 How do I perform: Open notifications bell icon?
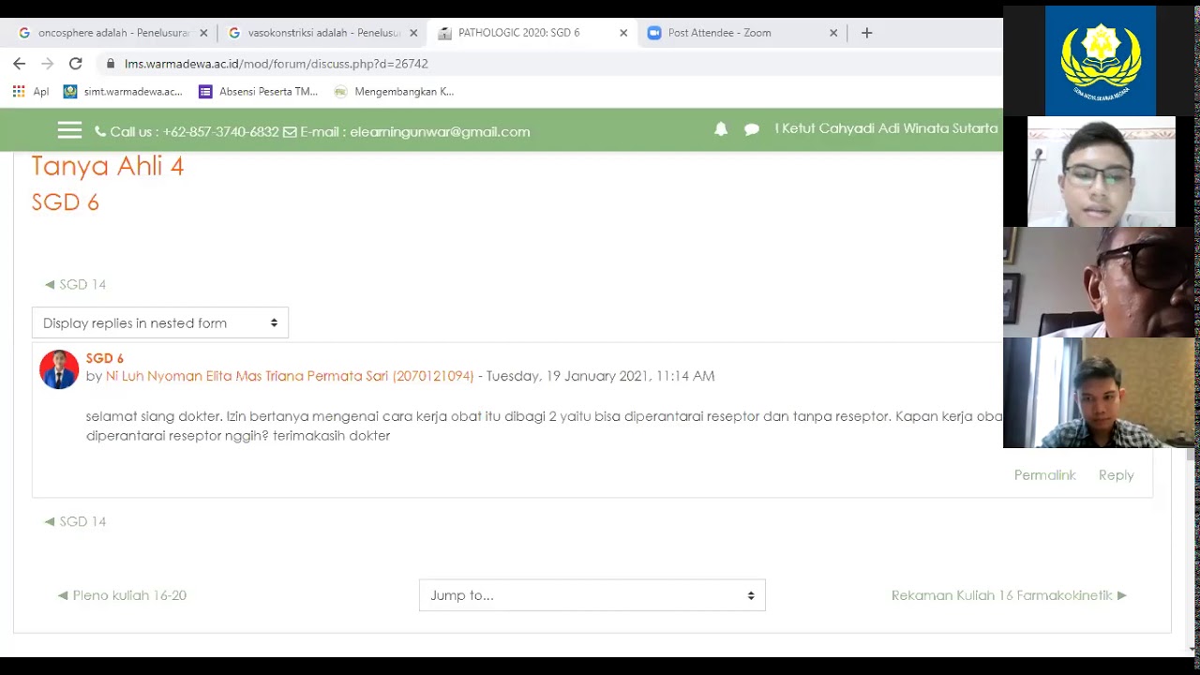721,129
